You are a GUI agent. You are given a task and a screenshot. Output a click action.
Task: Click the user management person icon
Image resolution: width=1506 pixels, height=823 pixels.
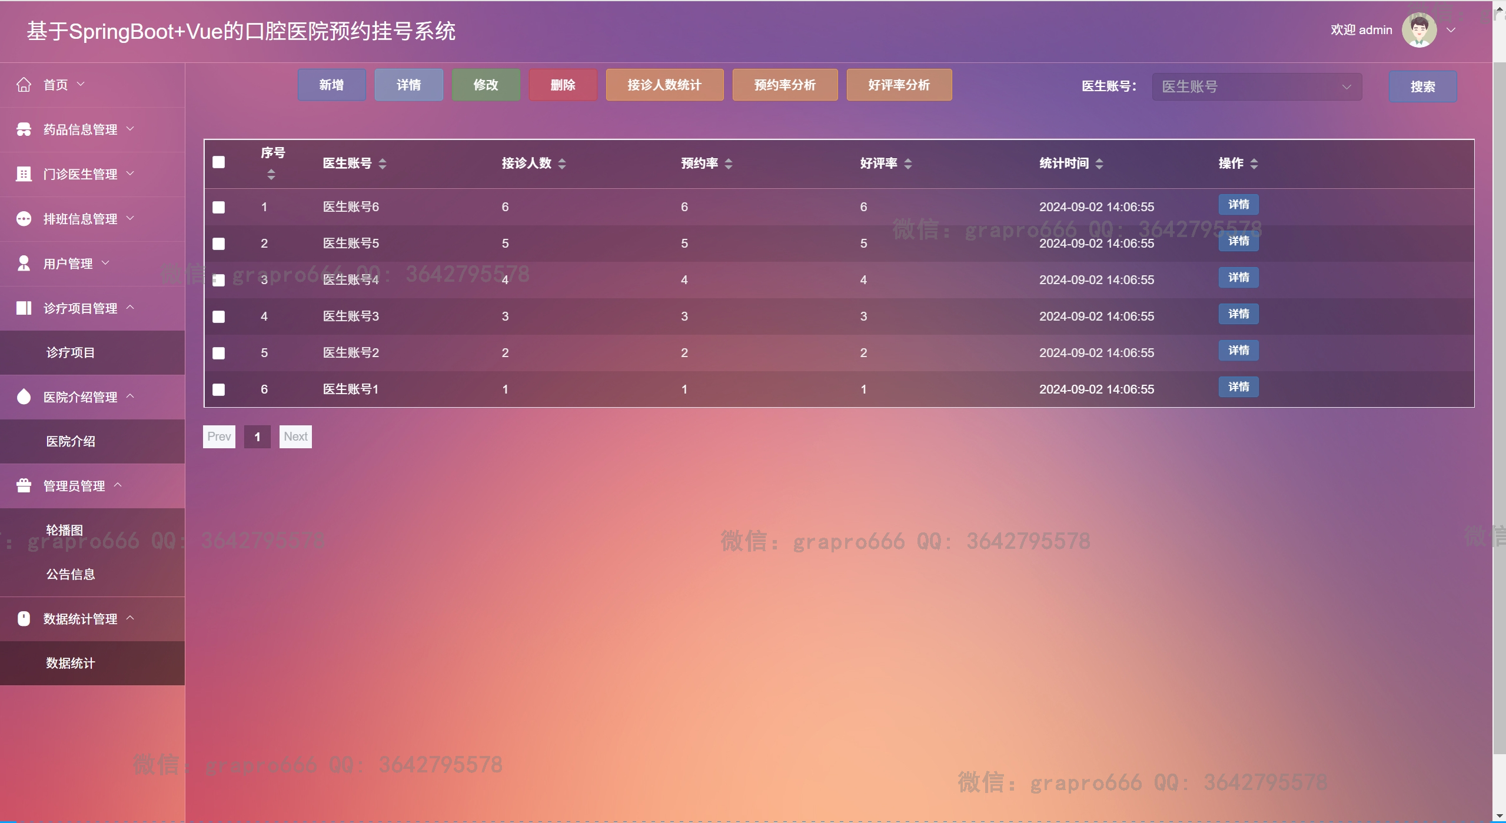[x=24, y=264]
